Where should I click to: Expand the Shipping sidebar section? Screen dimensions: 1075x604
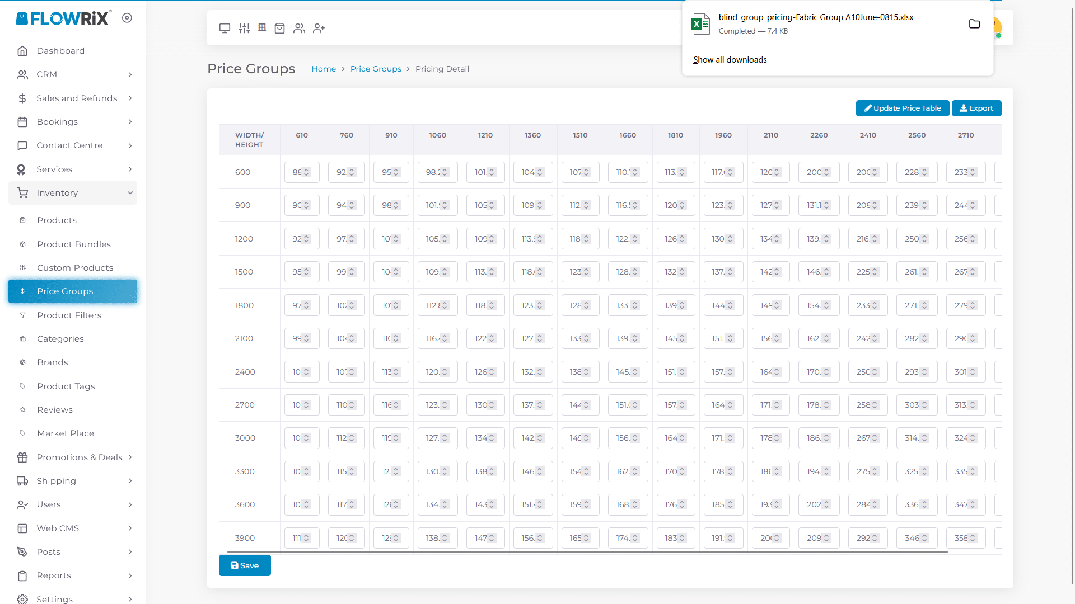pos(73,480)
